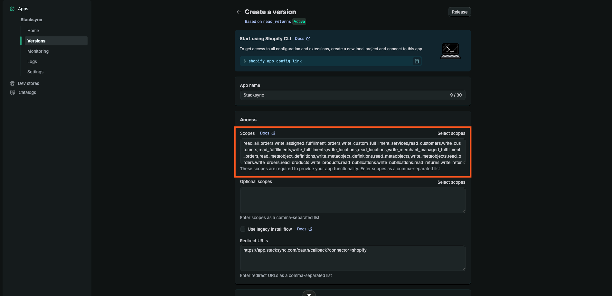
Task: Go to Settings in the sidebar
Action: [35, 72]
